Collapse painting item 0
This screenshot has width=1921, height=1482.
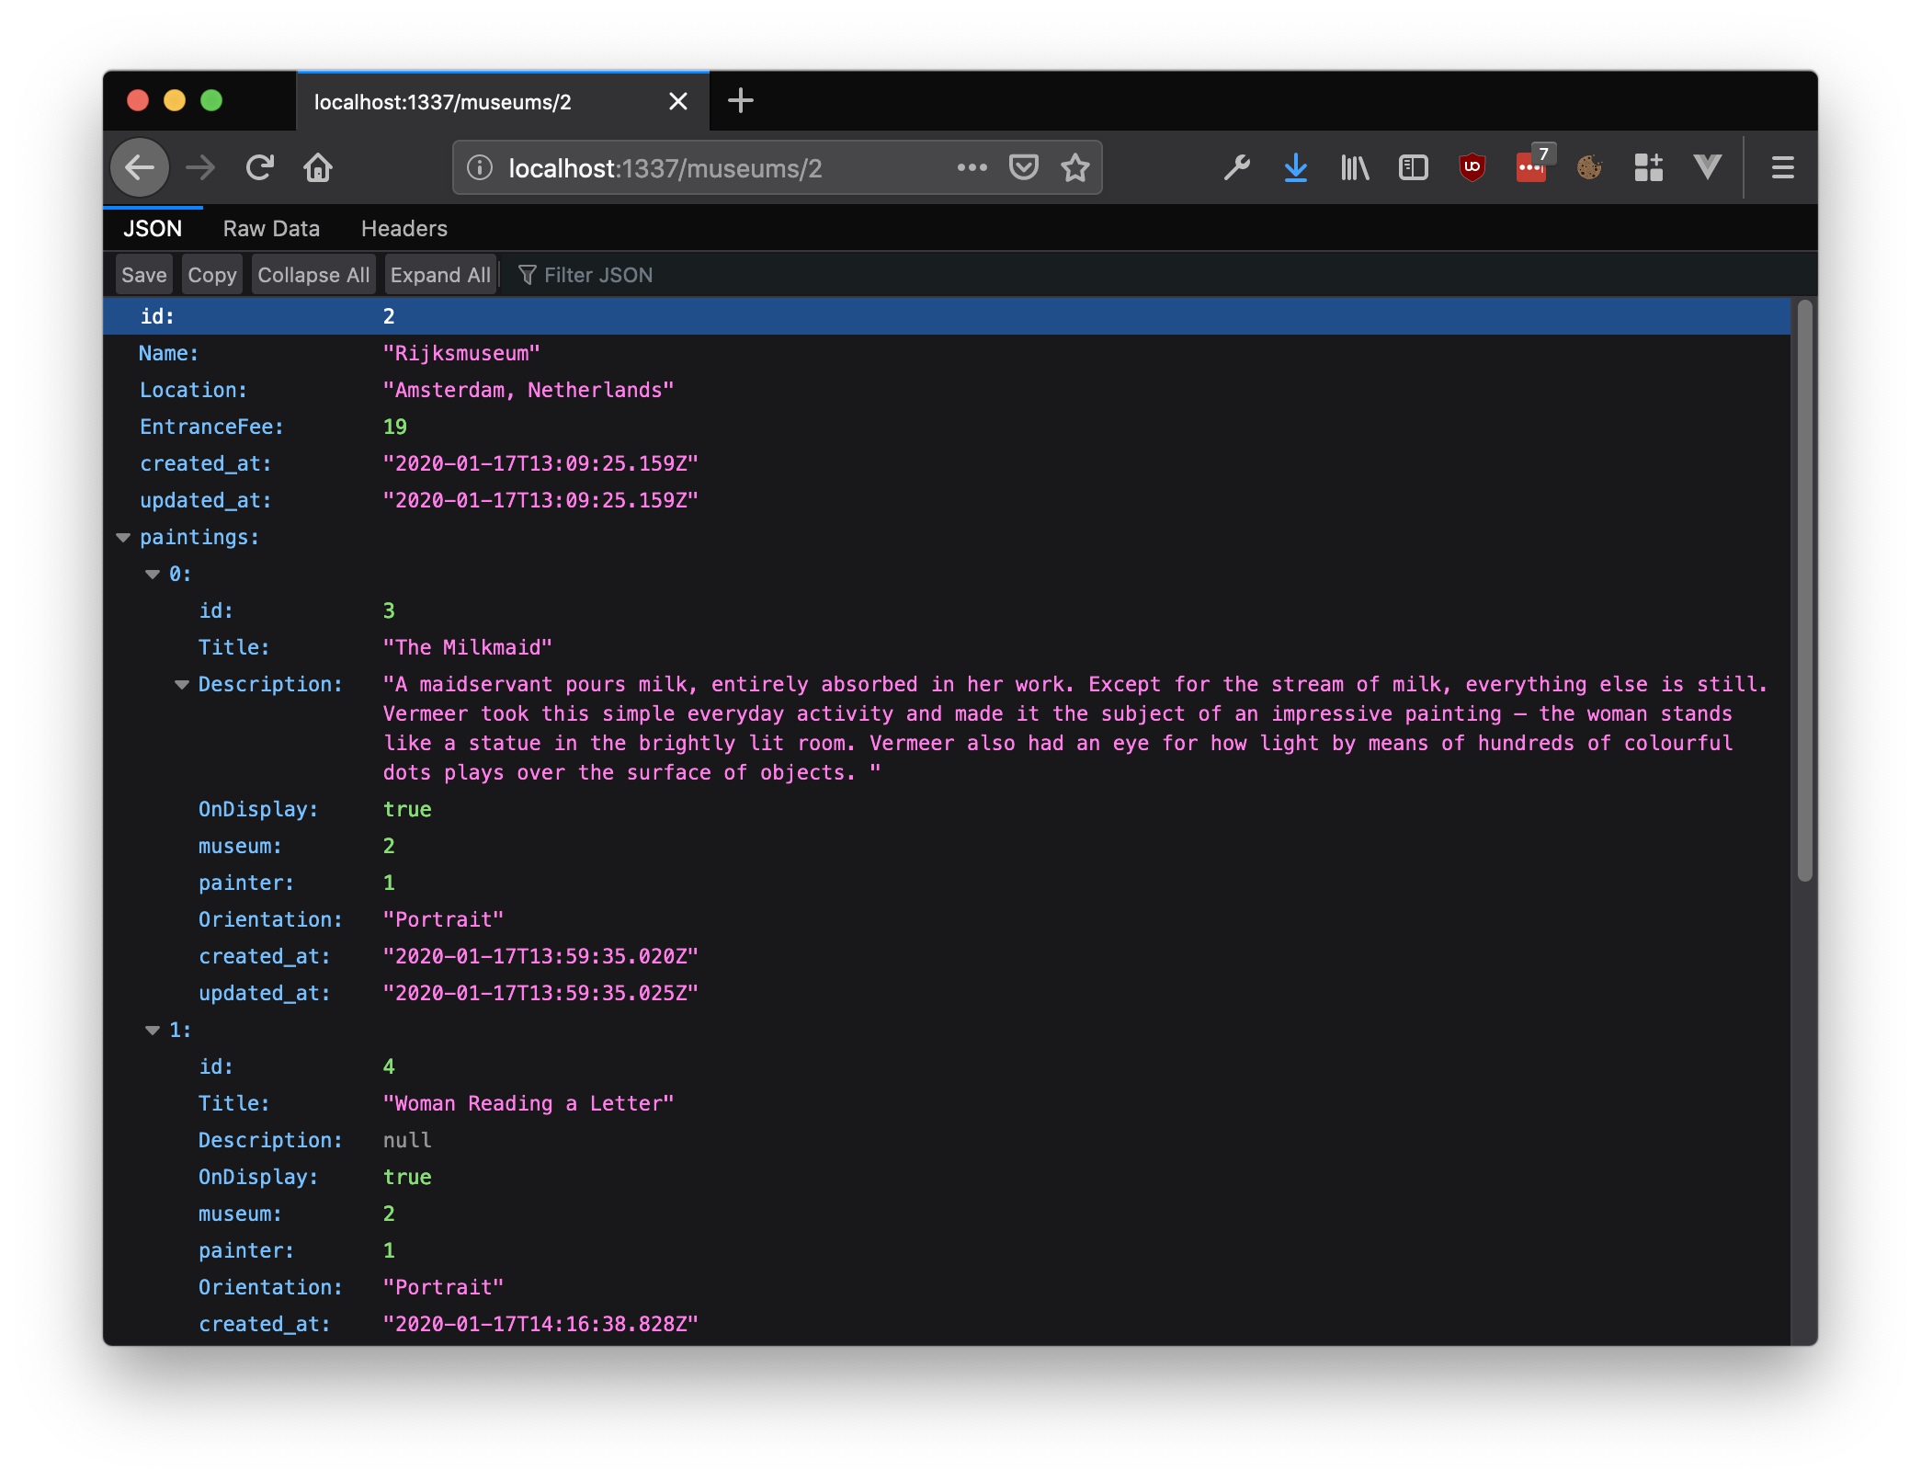click(x=153, y=575)
